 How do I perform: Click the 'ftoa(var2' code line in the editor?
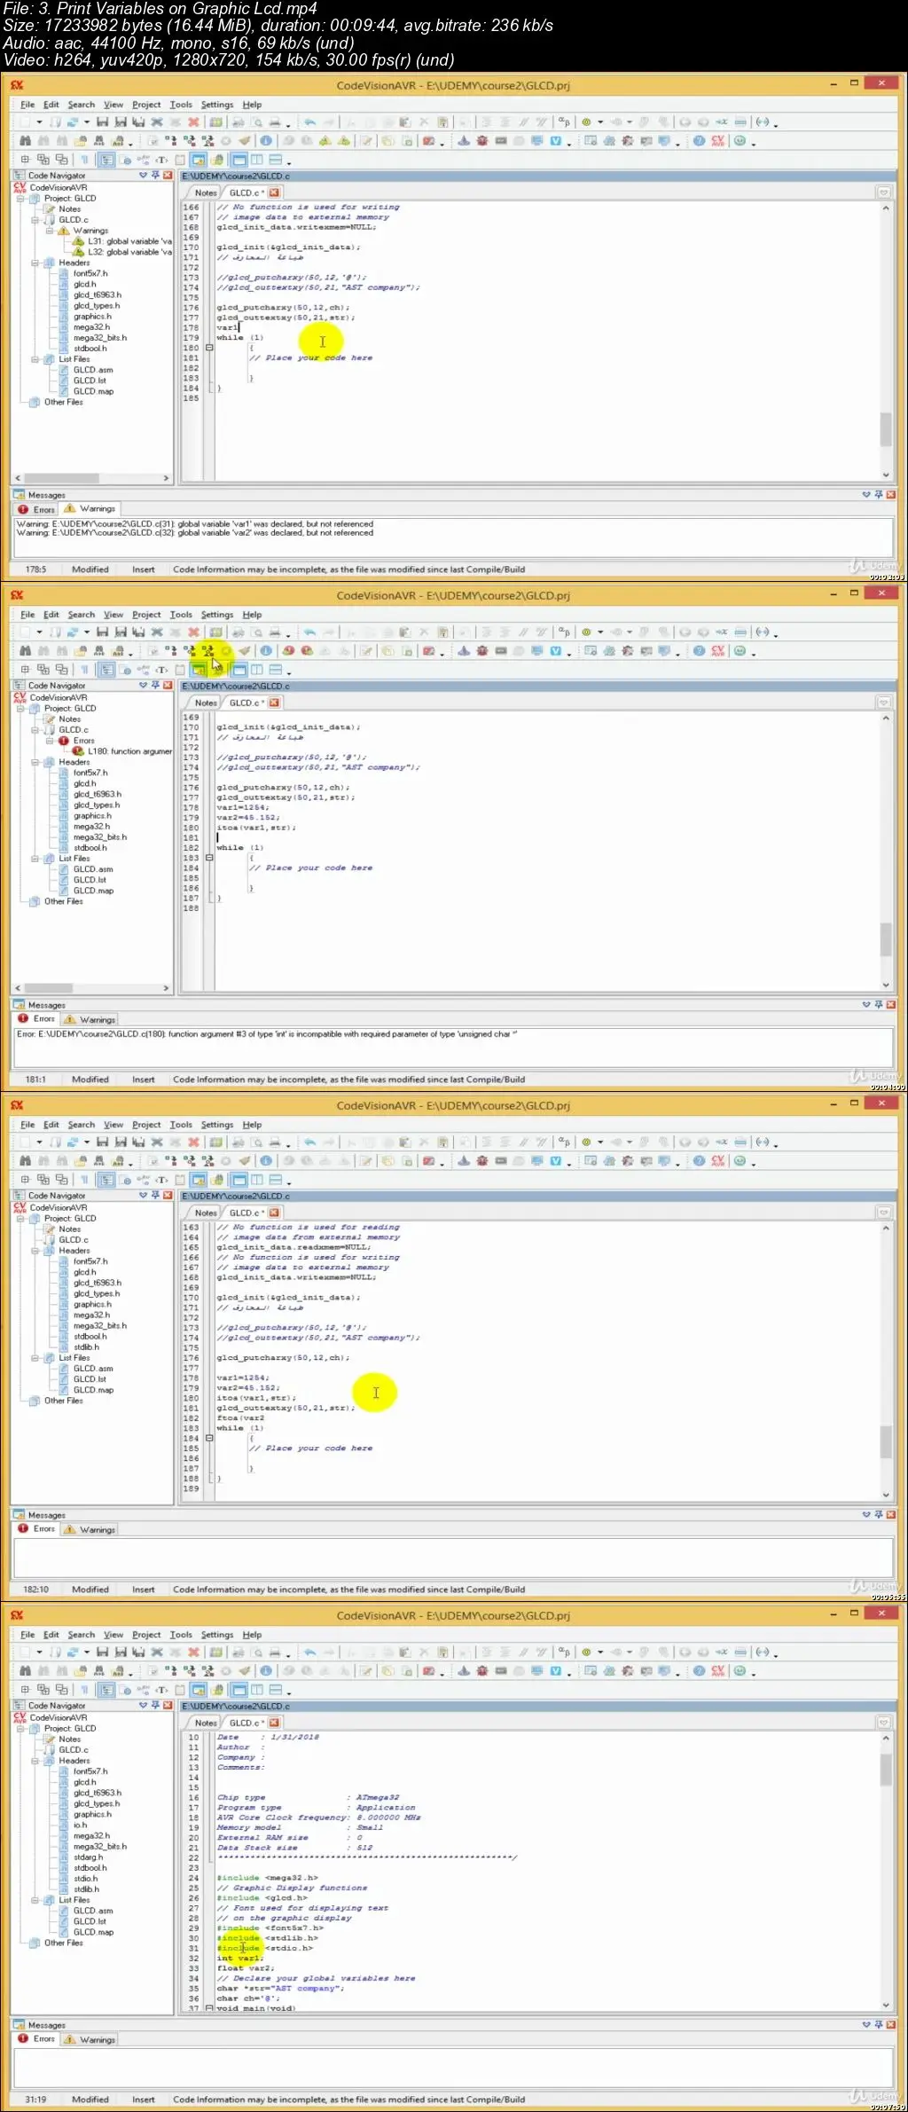240,1418
